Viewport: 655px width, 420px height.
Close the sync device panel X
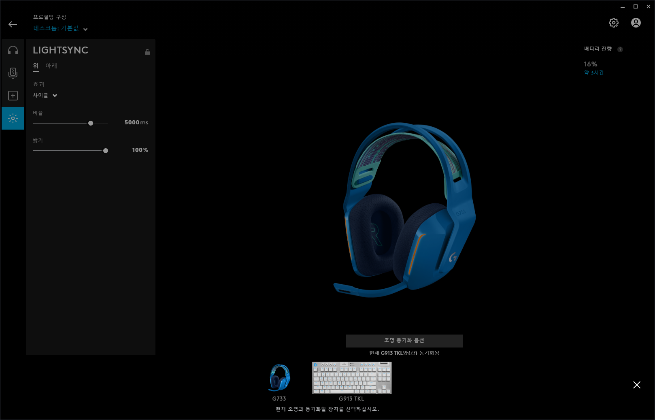(x=637, y=385)
